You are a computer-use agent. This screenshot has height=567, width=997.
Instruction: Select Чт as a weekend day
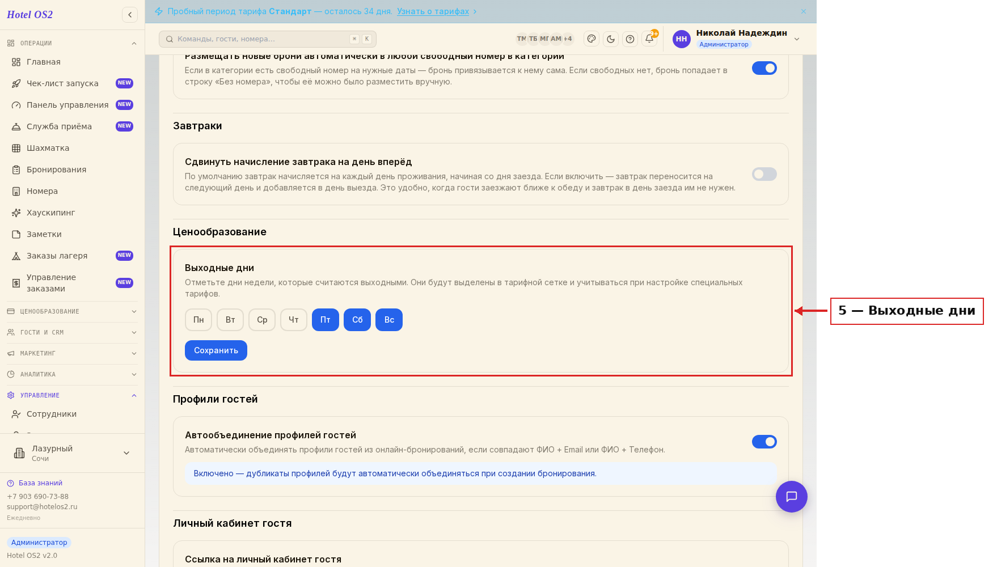[294, 320]
